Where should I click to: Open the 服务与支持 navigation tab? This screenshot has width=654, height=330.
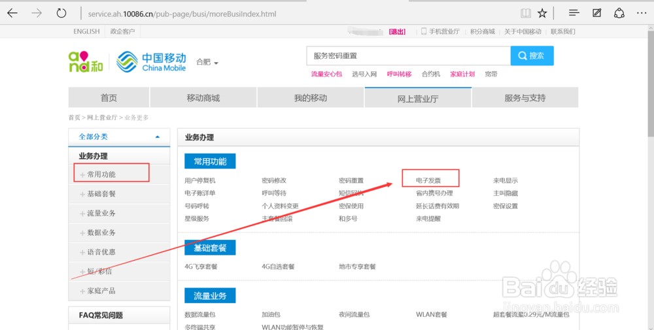tap(525, 98)
